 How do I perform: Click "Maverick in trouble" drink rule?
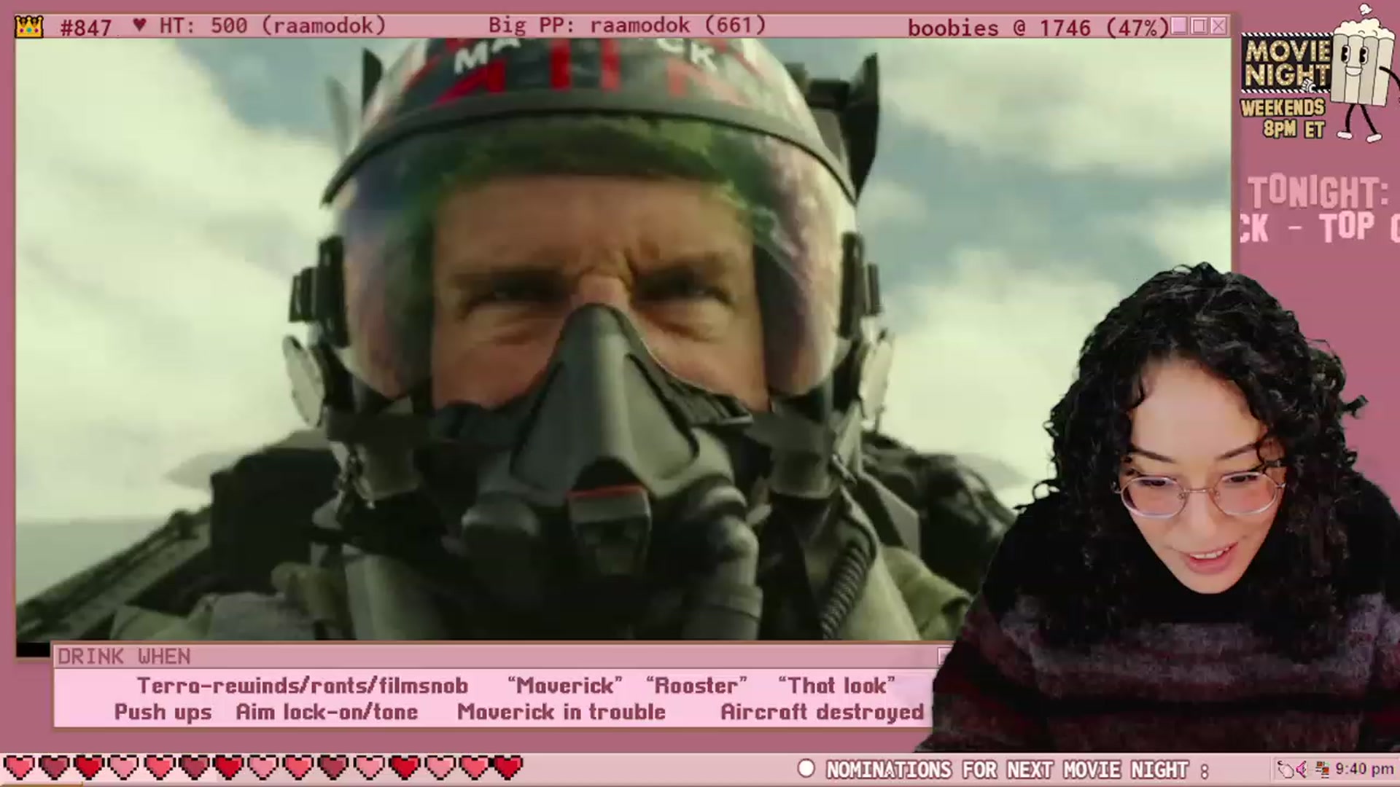point(561,712)
